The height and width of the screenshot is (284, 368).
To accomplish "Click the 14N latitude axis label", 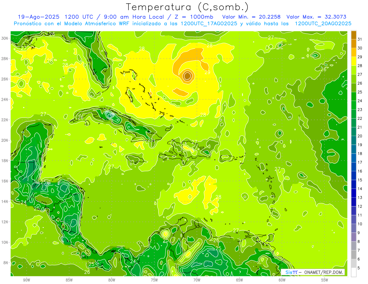I will coord(5,202).
